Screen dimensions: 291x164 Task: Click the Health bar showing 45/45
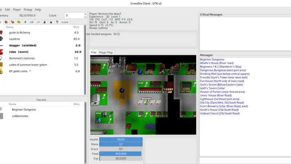pyautogui.click(x=121, y=140)
